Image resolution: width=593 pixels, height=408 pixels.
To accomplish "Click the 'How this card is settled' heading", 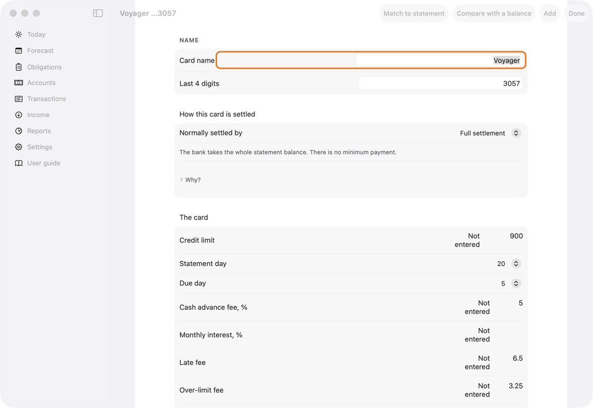I will coord(217,114).
